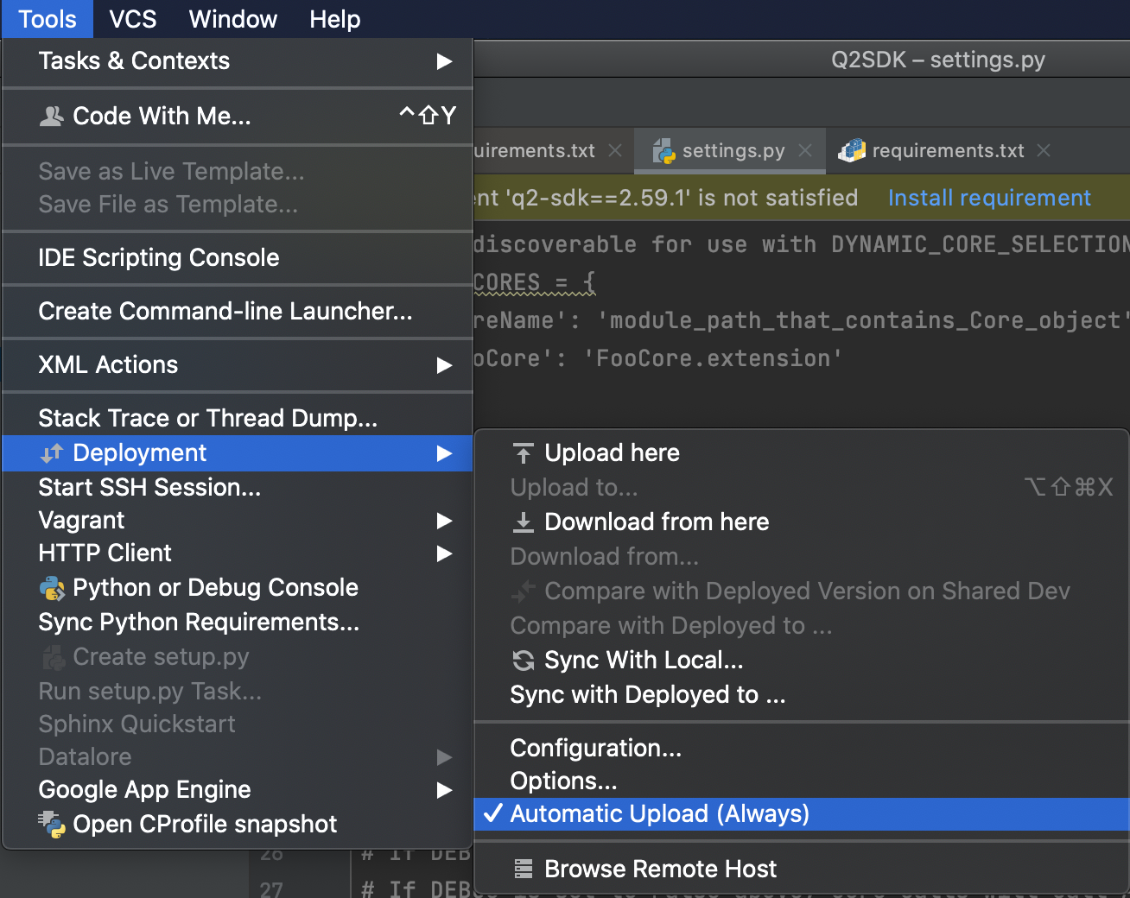The image size is (1130, 898).
Task: Select Stack Trace or Thread Dump...
Action: pyautogui.click(x=238, y=418)
